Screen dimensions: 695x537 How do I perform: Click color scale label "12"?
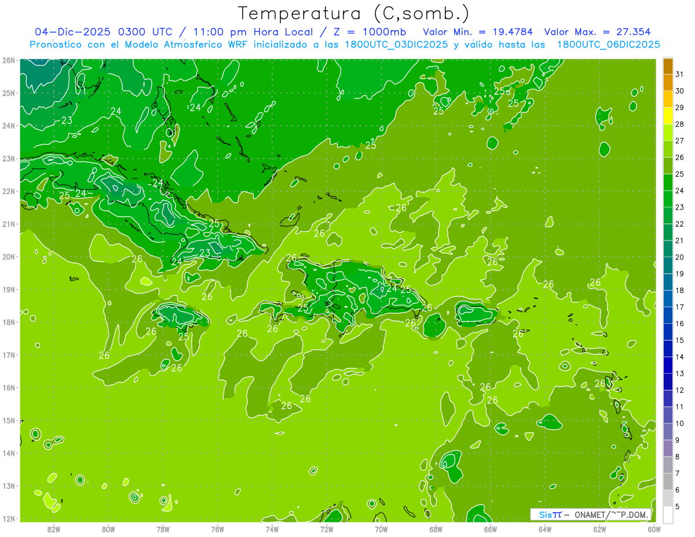(x=679, y=390)
